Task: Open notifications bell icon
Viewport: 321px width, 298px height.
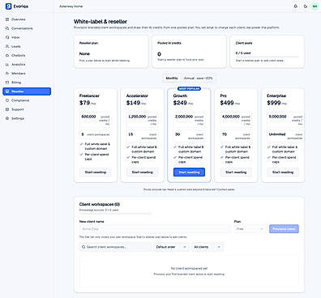Action: [x=296, y=6]
